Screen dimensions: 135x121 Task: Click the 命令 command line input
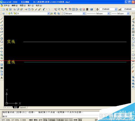(x=50, y=116)
